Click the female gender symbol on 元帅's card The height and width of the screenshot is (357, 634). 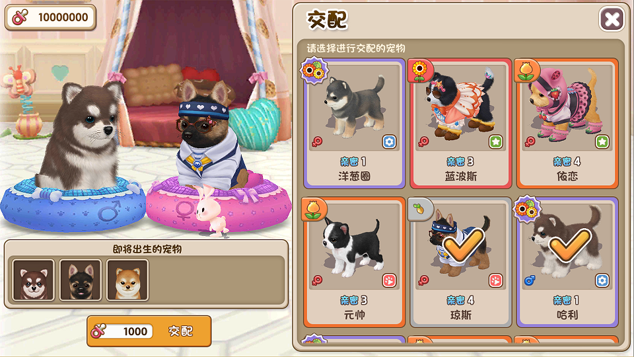click(317, 280)
